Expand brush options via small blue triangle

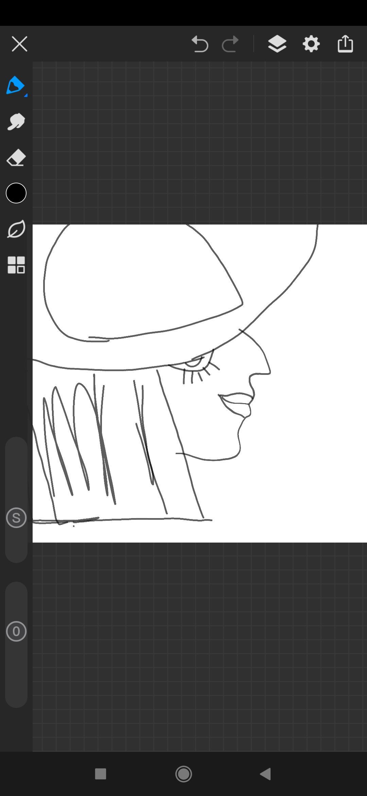pyautogui.click(x=26, y=96)
